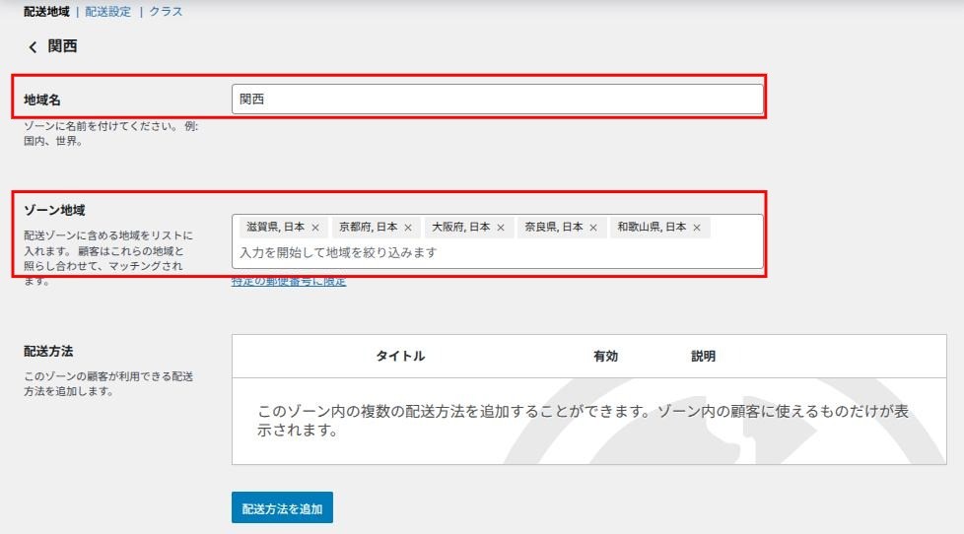Click the 有効 column header
The height and width of the screenshot is (534, 964).
pyautogui.click(x=605, y=356)
